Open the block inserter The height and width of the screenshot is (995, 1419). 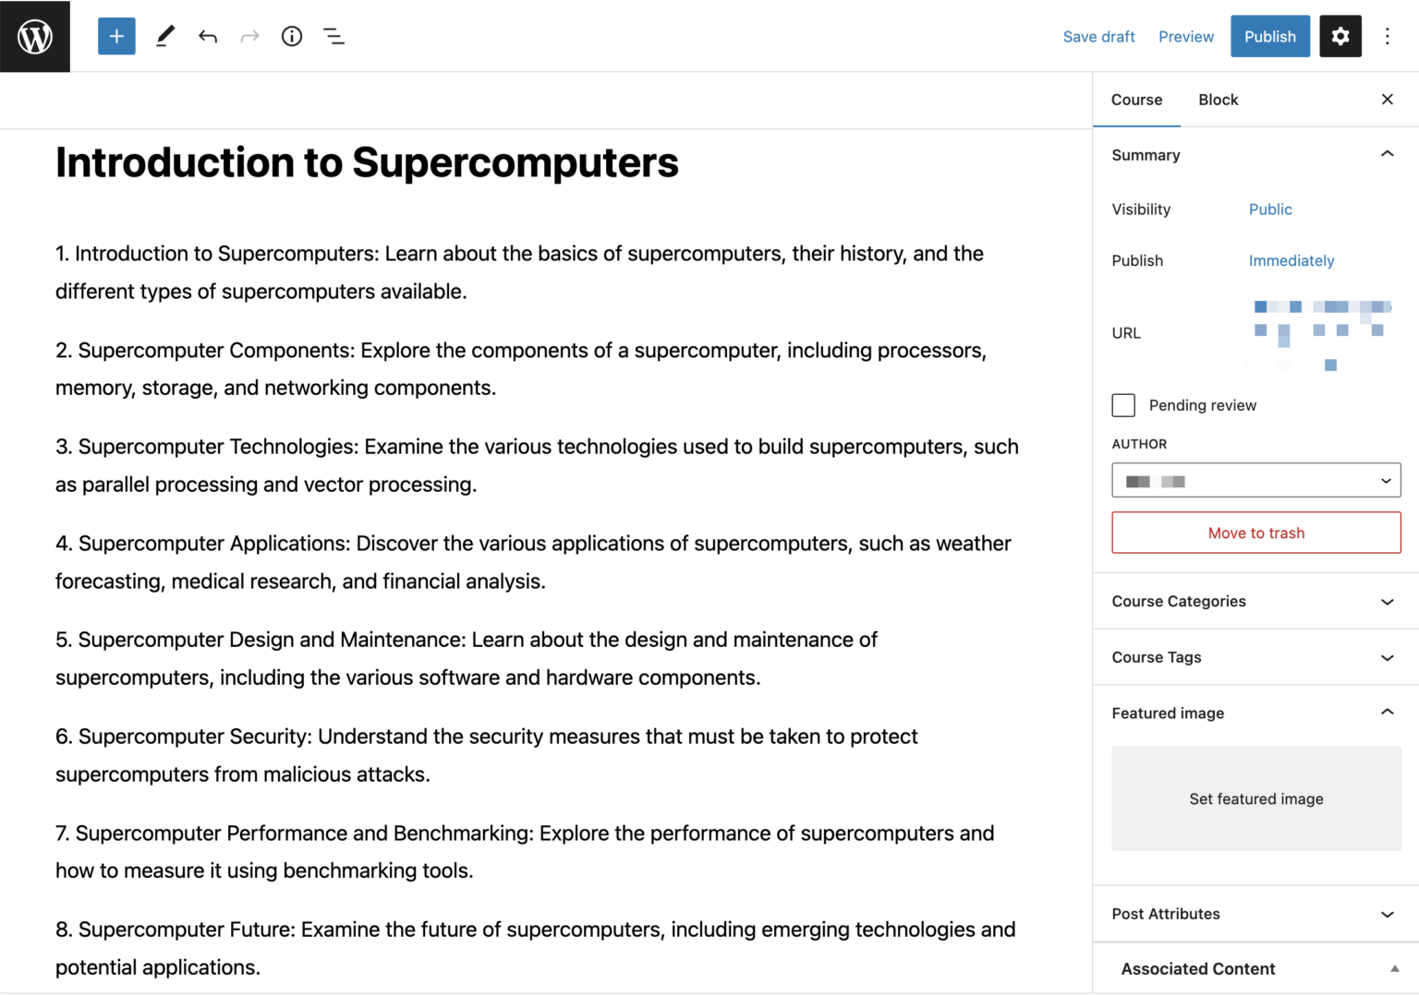pyautogui.click(x=116, y=36)
